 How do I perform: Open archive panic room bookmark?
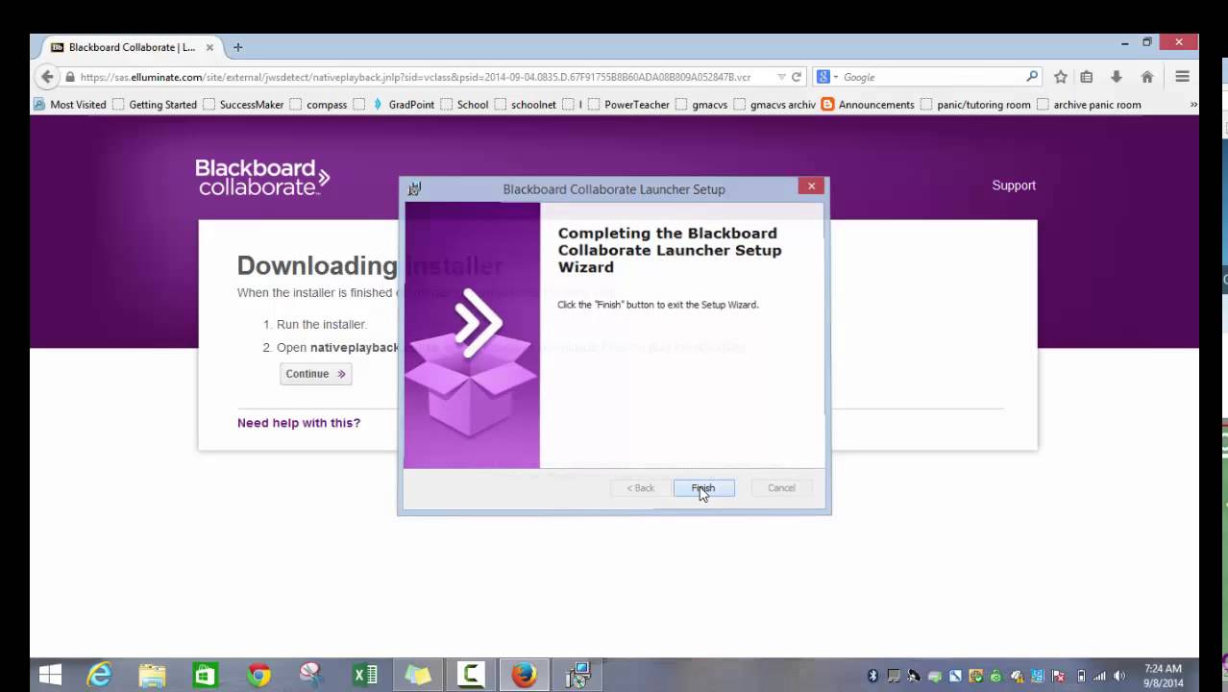point(1089,105)
